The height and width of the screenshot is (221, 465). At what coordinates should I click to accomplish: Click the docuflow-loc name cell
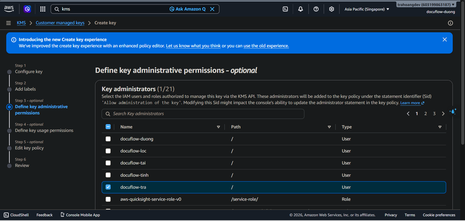tap(133, 151)
